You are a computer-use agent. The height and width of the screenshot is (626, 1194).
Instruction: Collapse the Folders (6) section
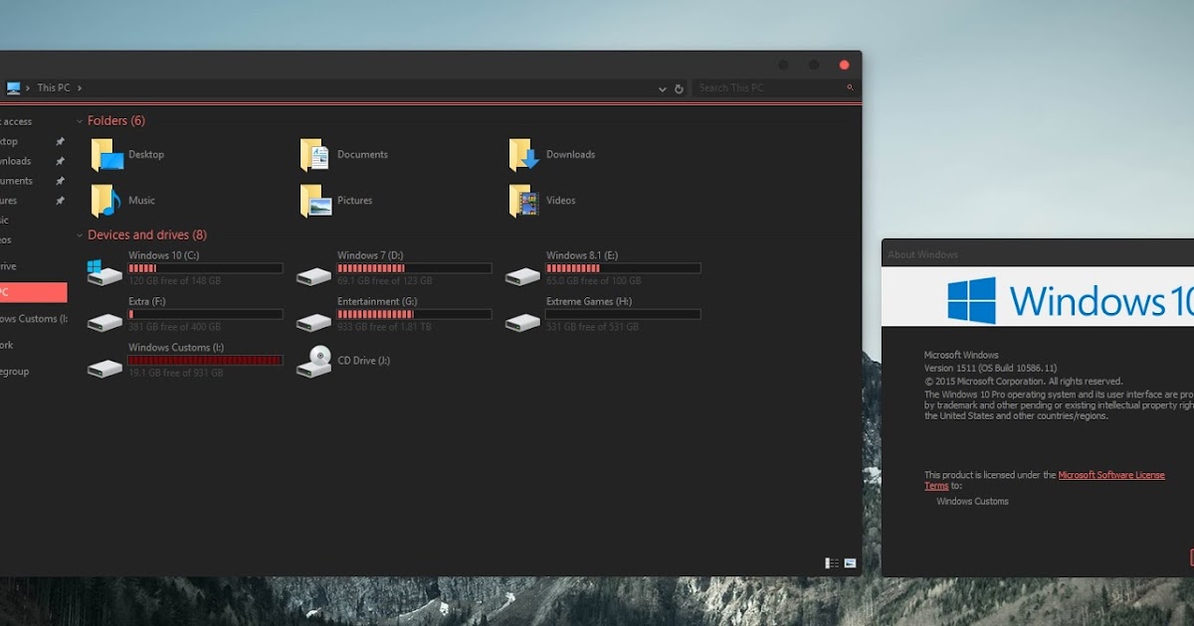[80, 120]
